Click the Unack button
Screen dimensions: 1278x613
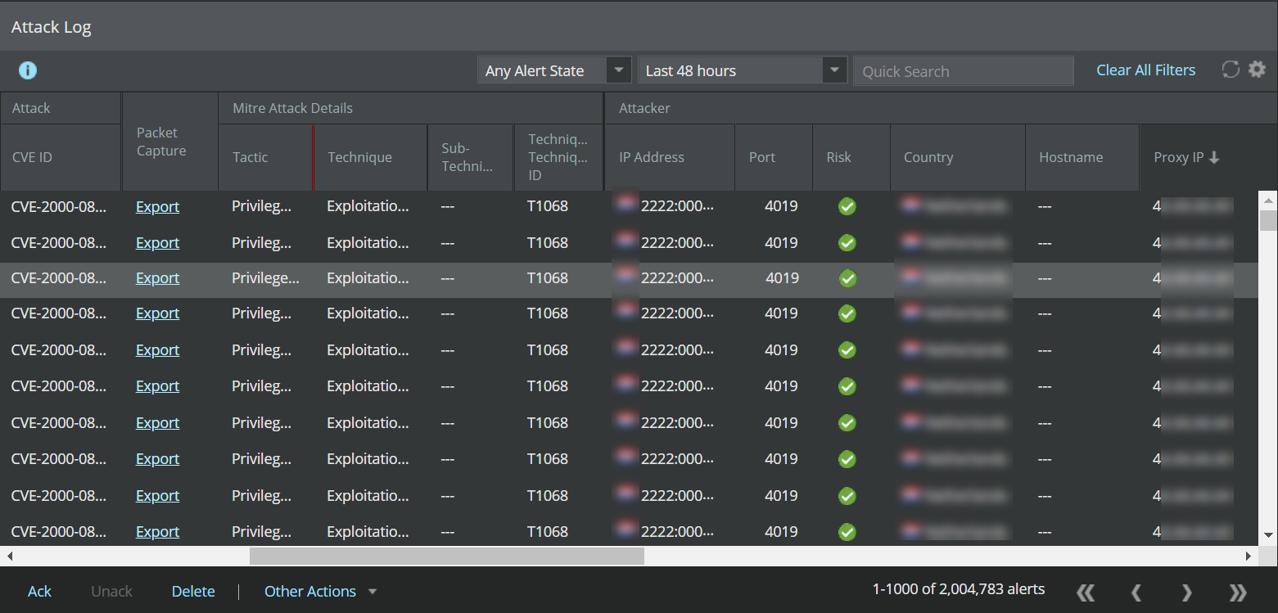(x=111, y=591)
